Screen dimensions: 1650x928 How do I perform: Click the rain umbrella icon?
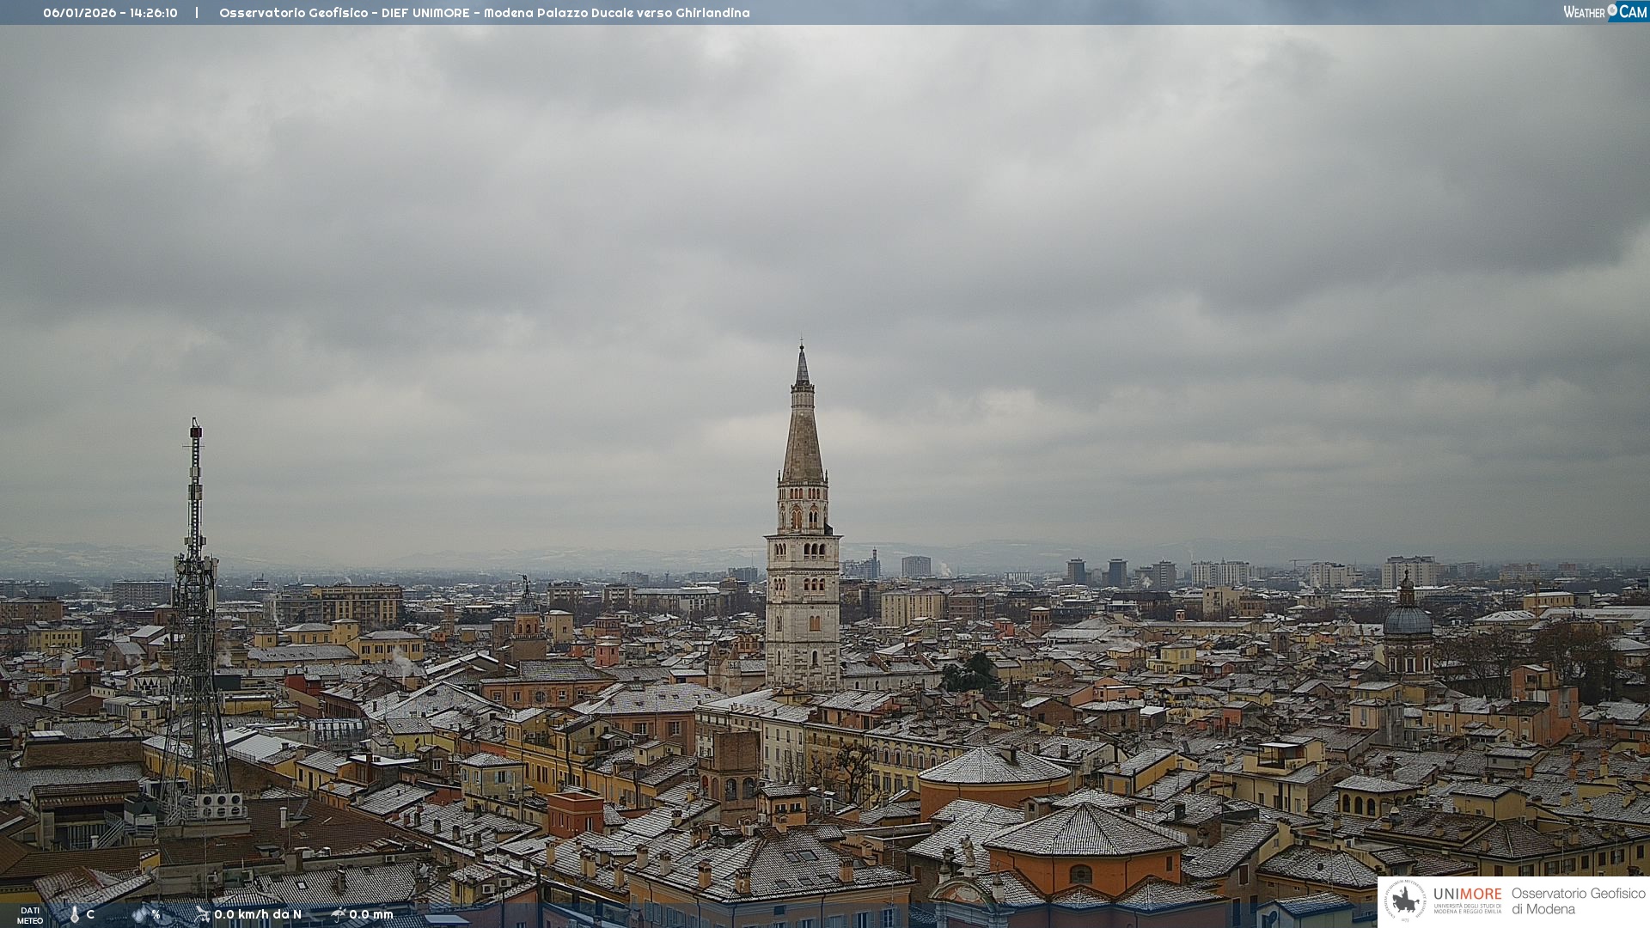pyautogui.click(x=338, y=914)
